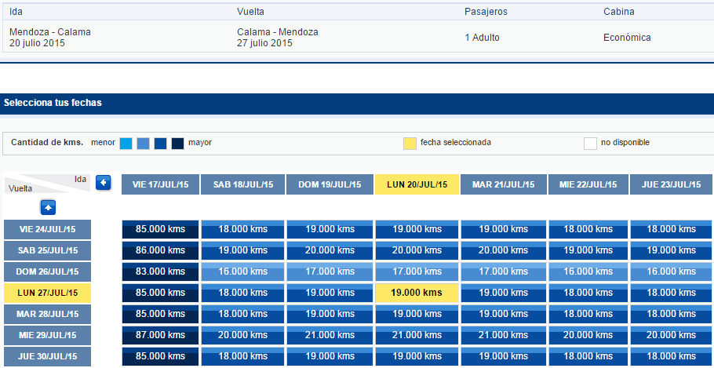The image size is (714, 368).
Task: Choose 16.000 kms under SAB 18/JUL column
Action: click(243, 272)
